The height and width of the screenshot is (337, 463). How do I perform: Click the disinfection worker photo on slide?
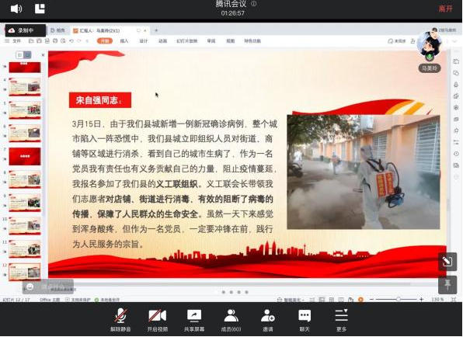click(x=364, y=172)
